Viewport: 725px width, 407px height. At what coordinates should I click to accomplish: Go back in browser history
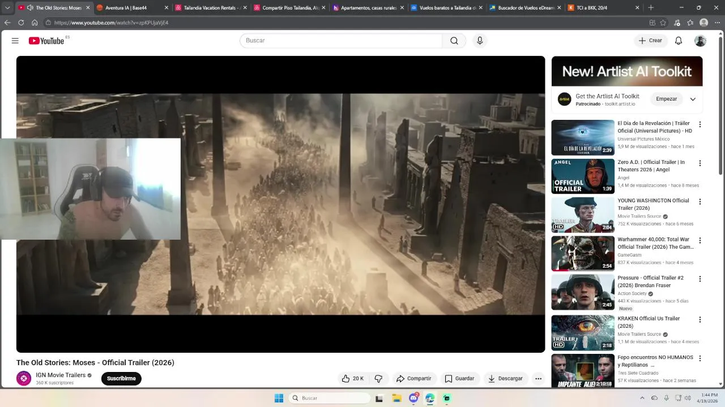coord(7,23)
